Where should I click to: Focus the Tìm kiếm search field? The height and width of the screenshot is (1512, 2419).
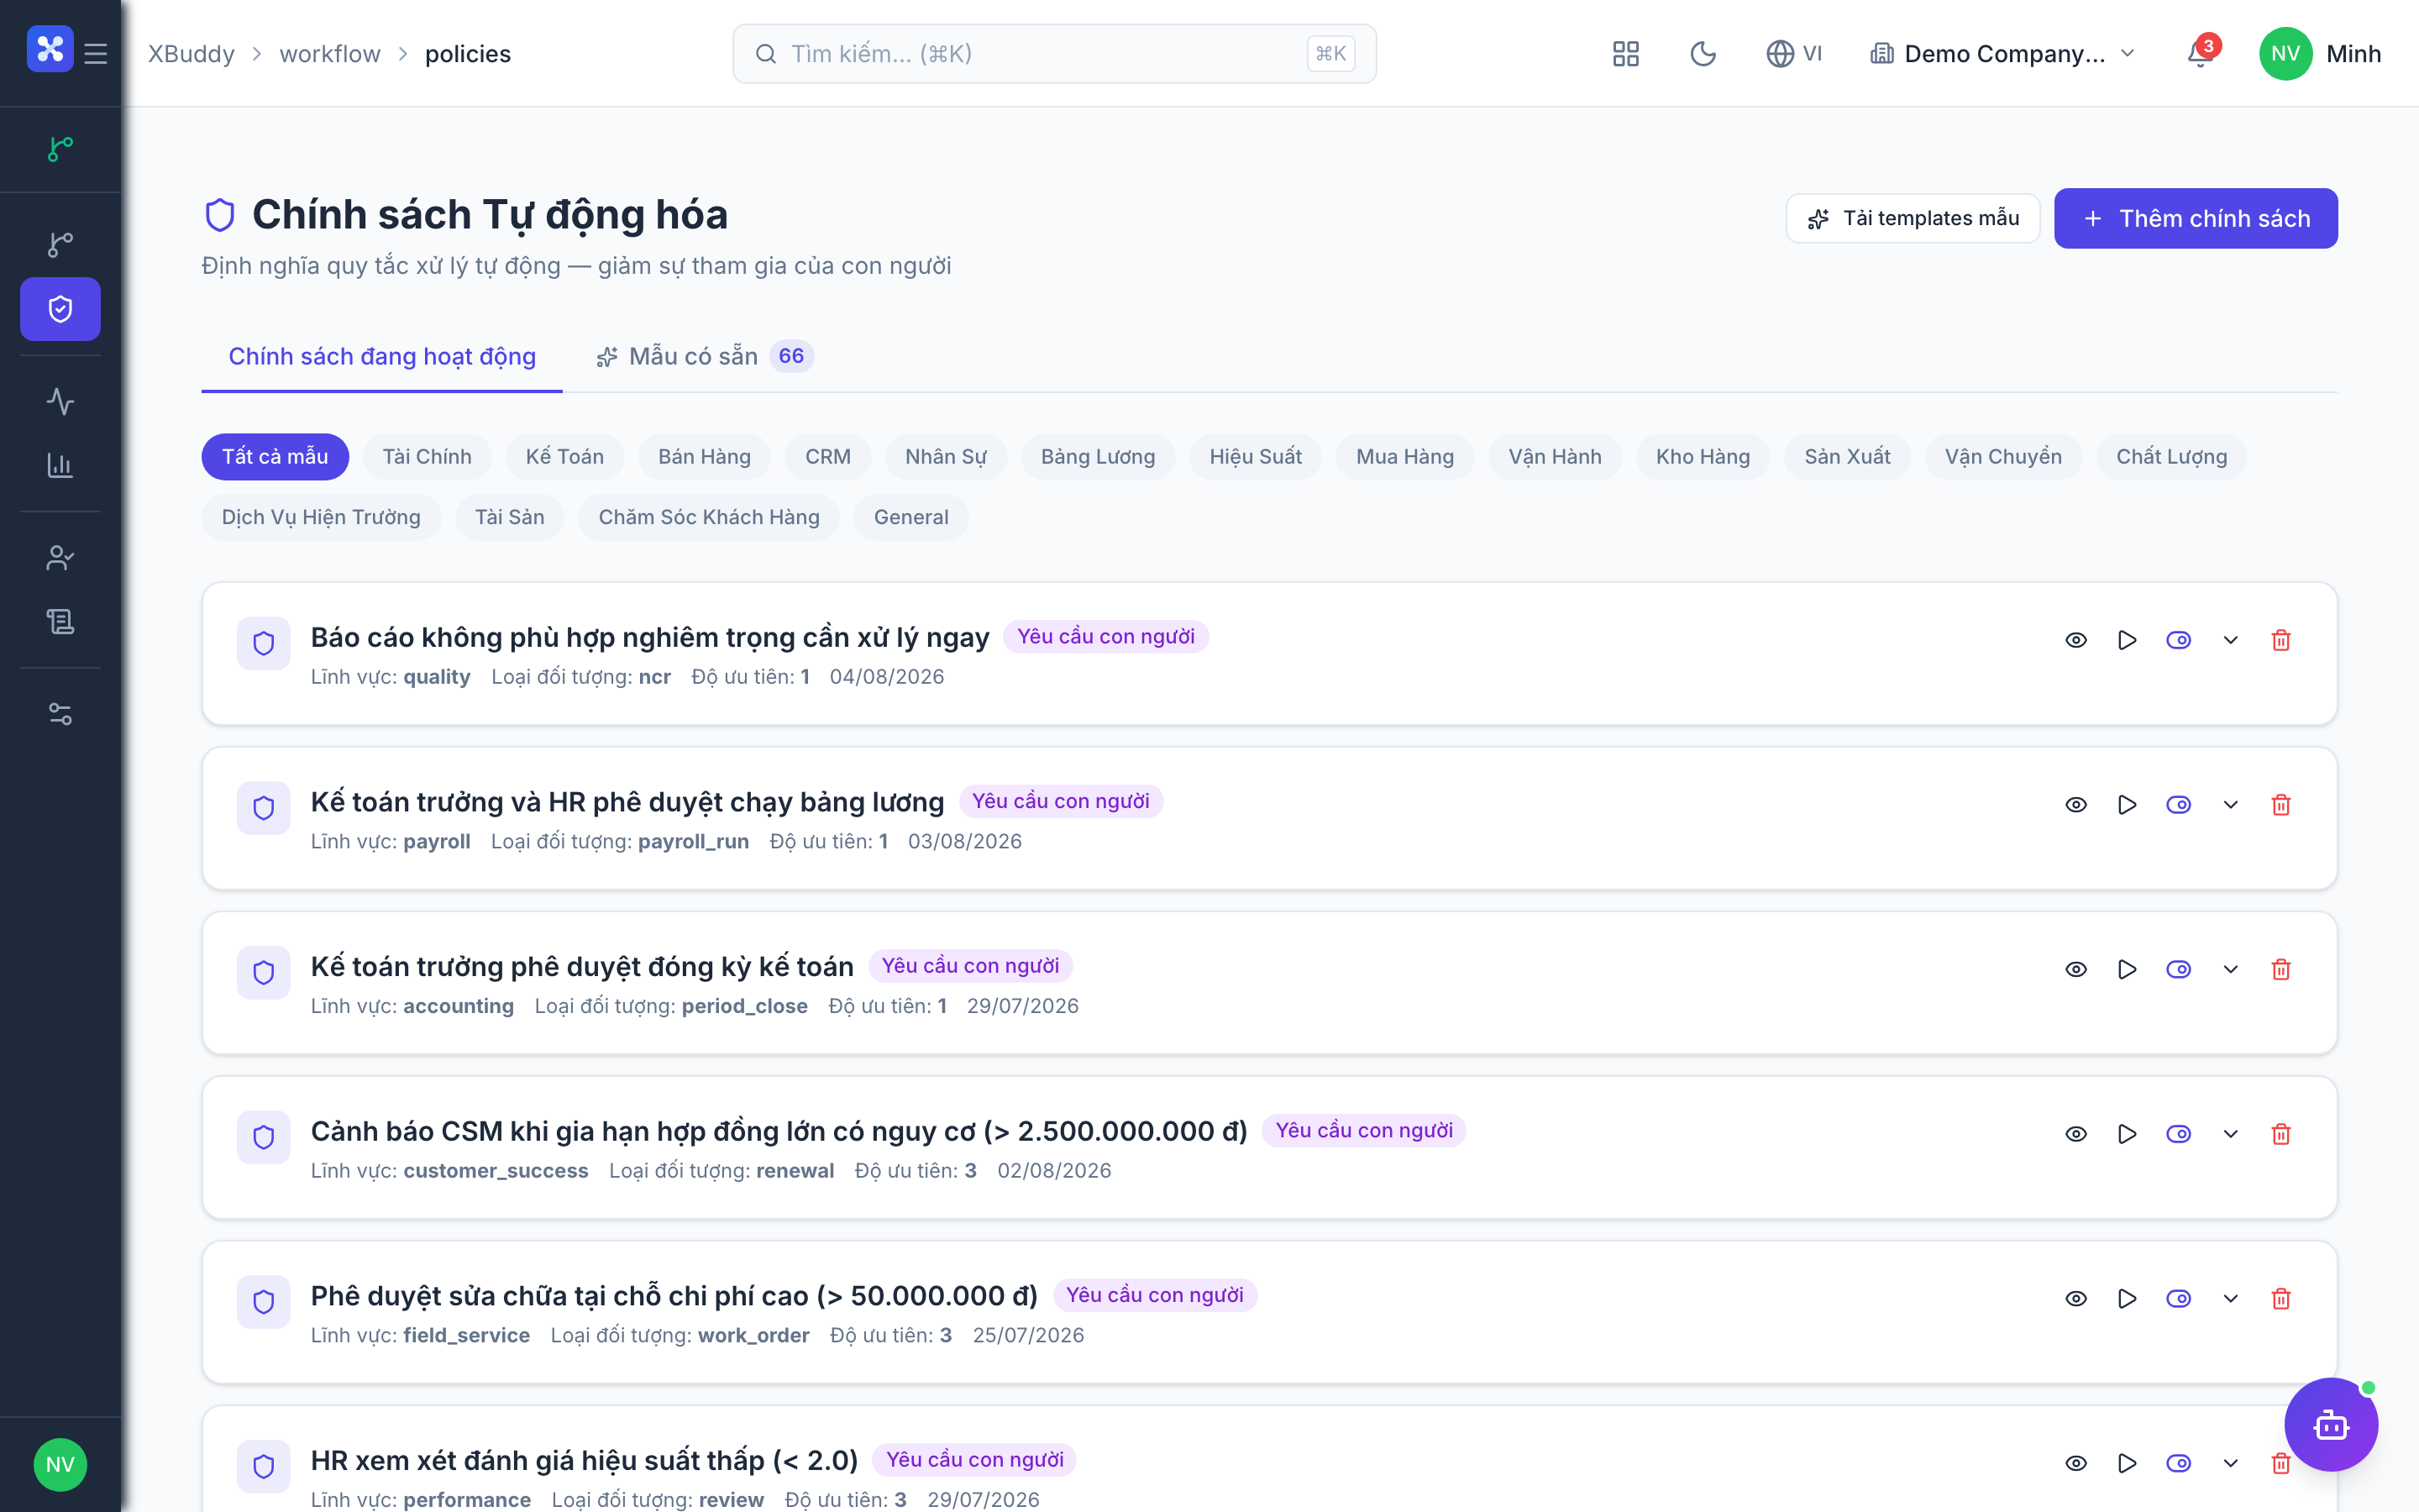pos(1053,54)
